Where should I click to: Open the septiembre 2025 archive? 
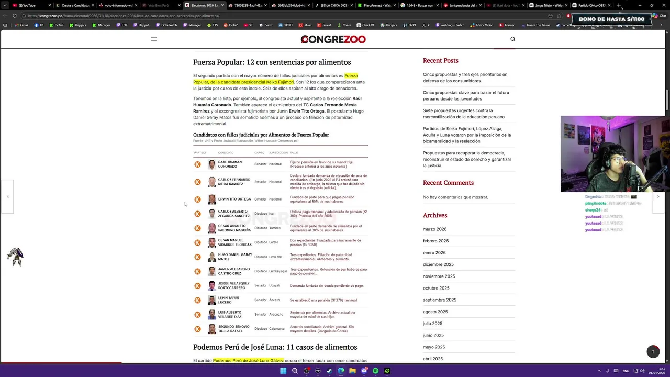coord(440,300)
